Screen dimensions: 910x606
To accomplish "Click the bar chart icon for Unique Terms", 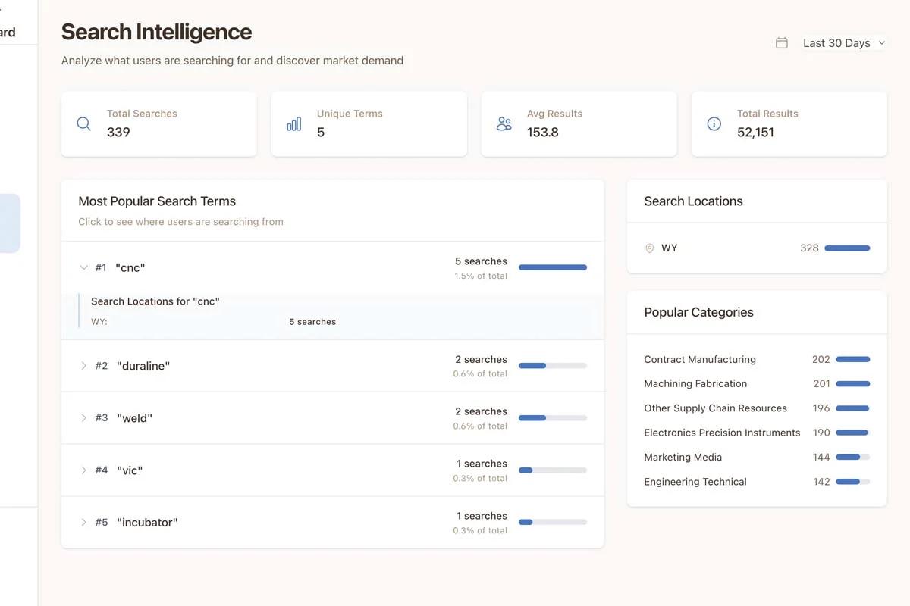I will point(294,124).
